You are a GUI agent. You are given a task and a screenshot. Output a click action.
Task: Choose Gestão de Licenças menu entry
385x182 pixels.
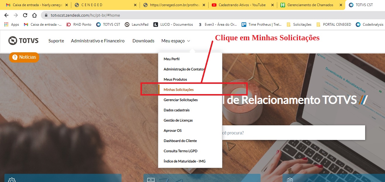point(178,120)
